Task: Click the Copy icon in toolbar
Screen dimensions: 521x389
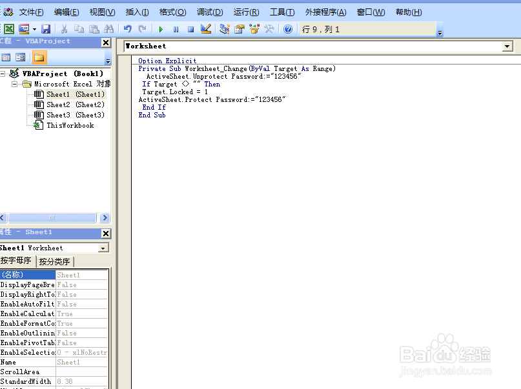Action: [x=79, y=29]
